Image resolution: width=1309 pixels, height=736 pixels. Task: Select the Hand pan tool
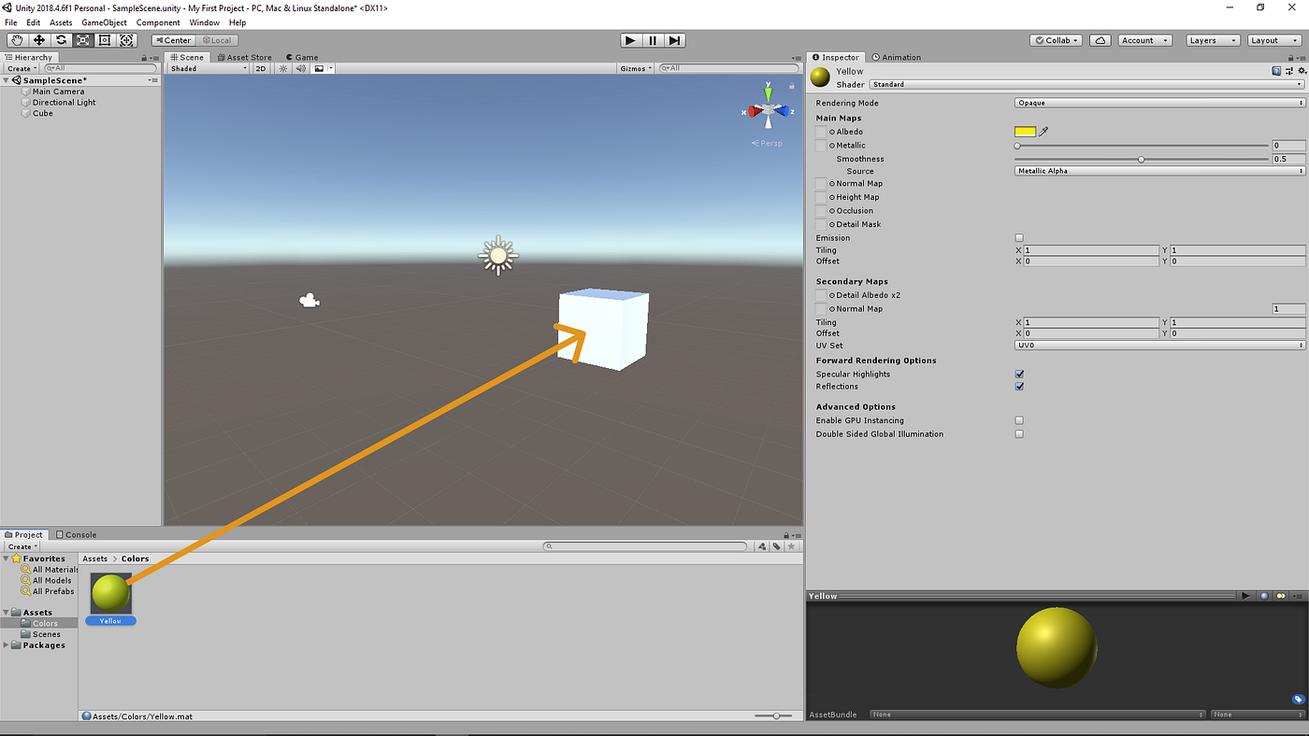tap(16, 39)
